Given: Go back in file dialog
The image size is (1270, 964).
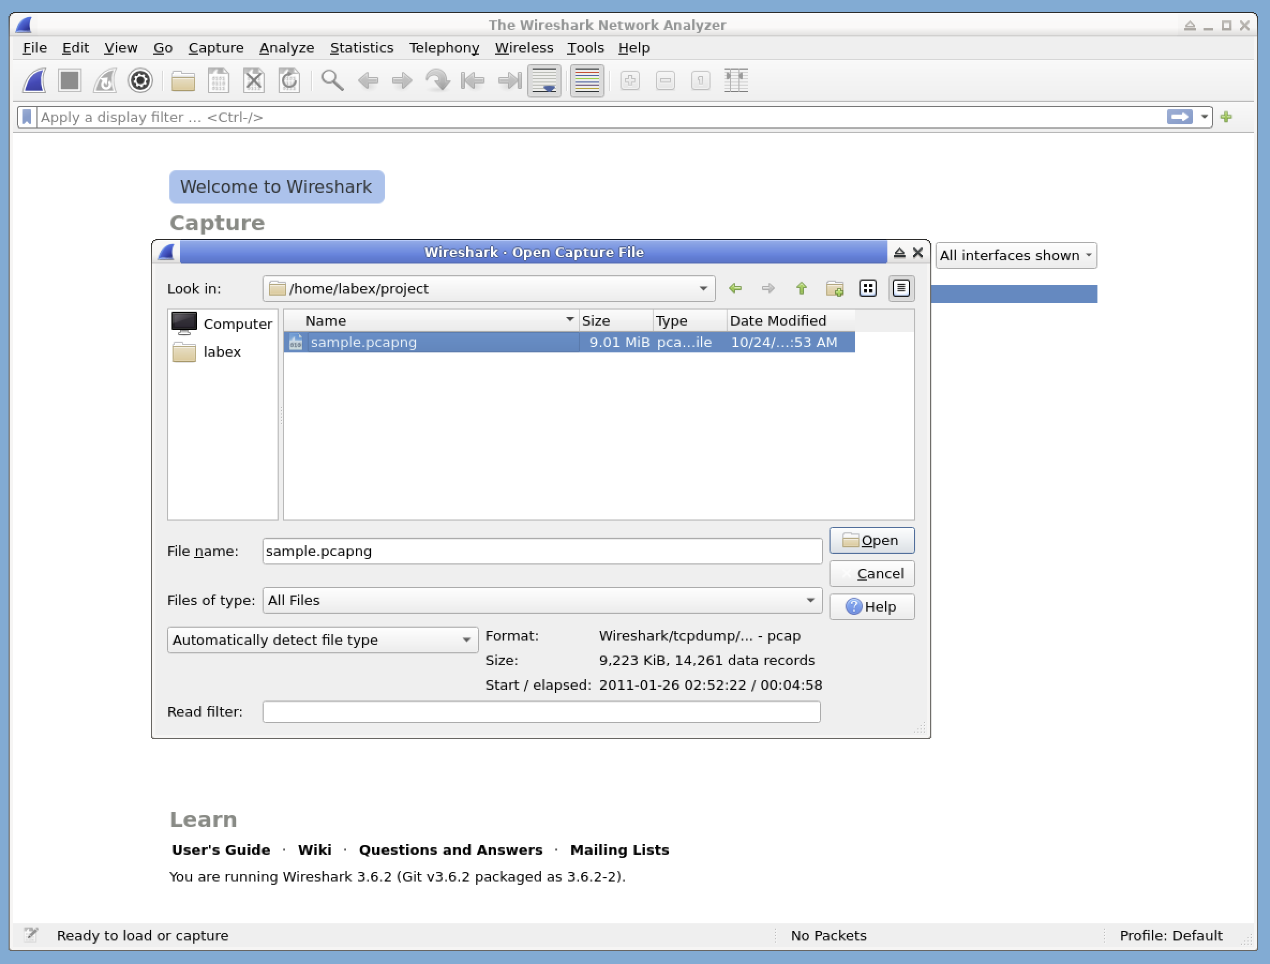Looking at the screenshot, I should click(x=735, y=288).
